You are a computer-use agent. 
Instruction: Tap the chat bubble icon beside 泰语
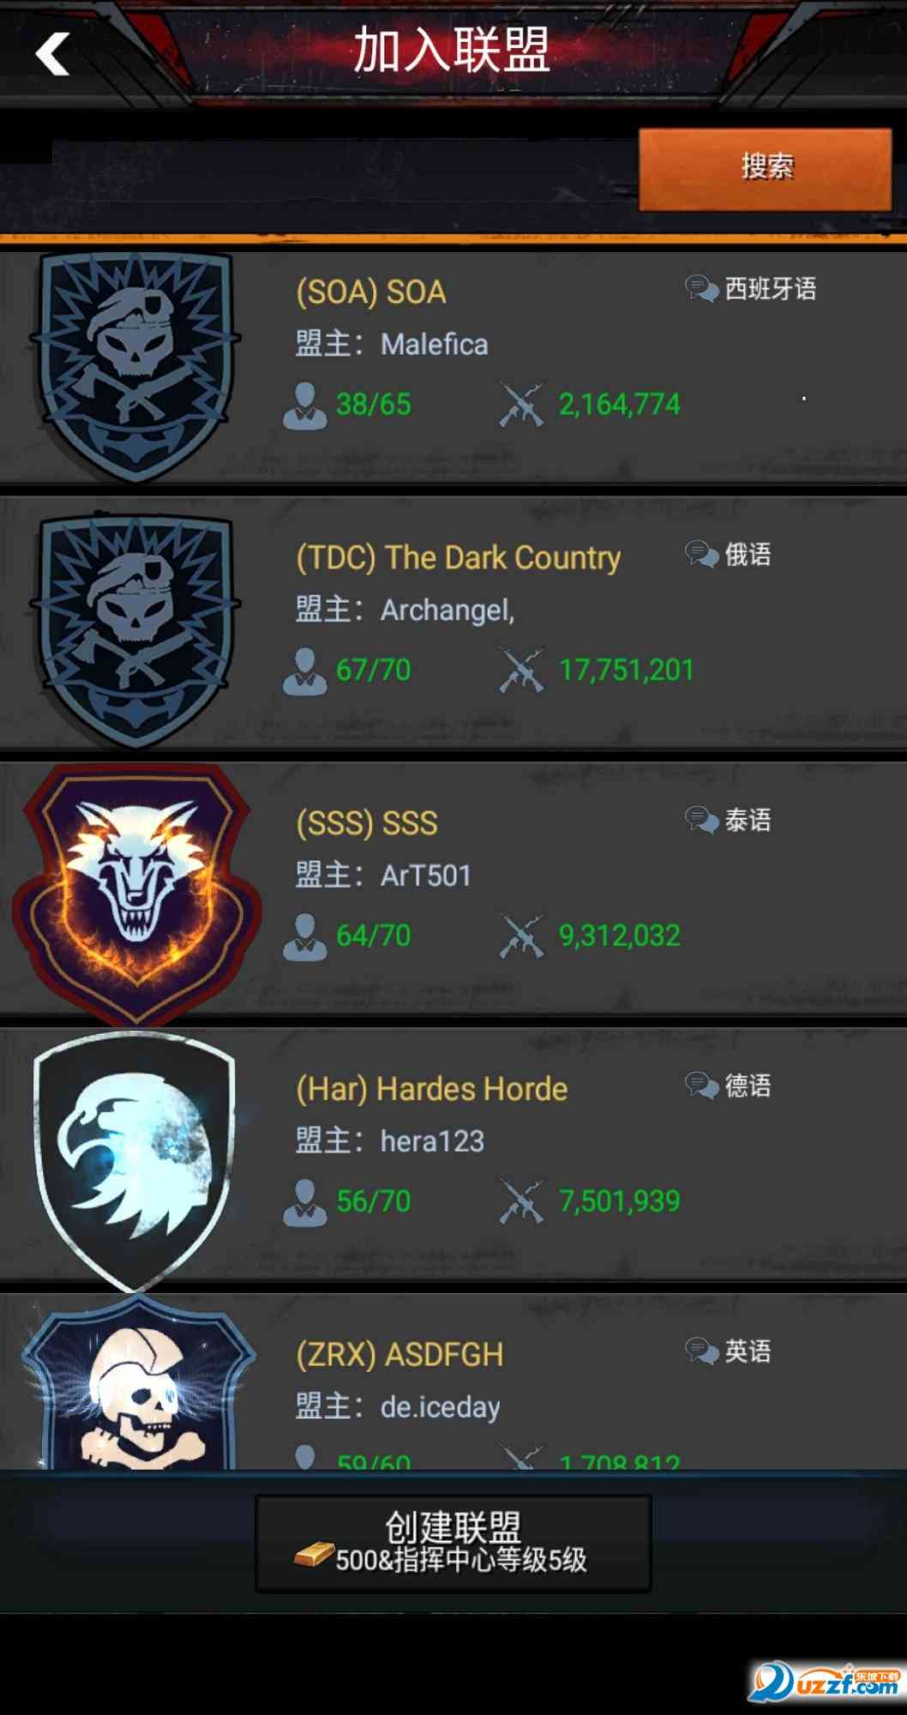pos(701,821)
